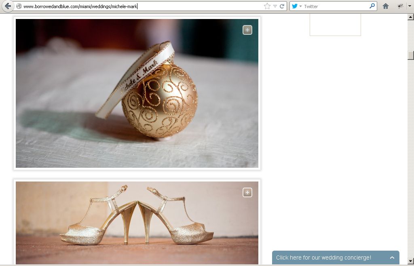Go to the browser home page
414x266 pixels.
(x=385, y=6)
